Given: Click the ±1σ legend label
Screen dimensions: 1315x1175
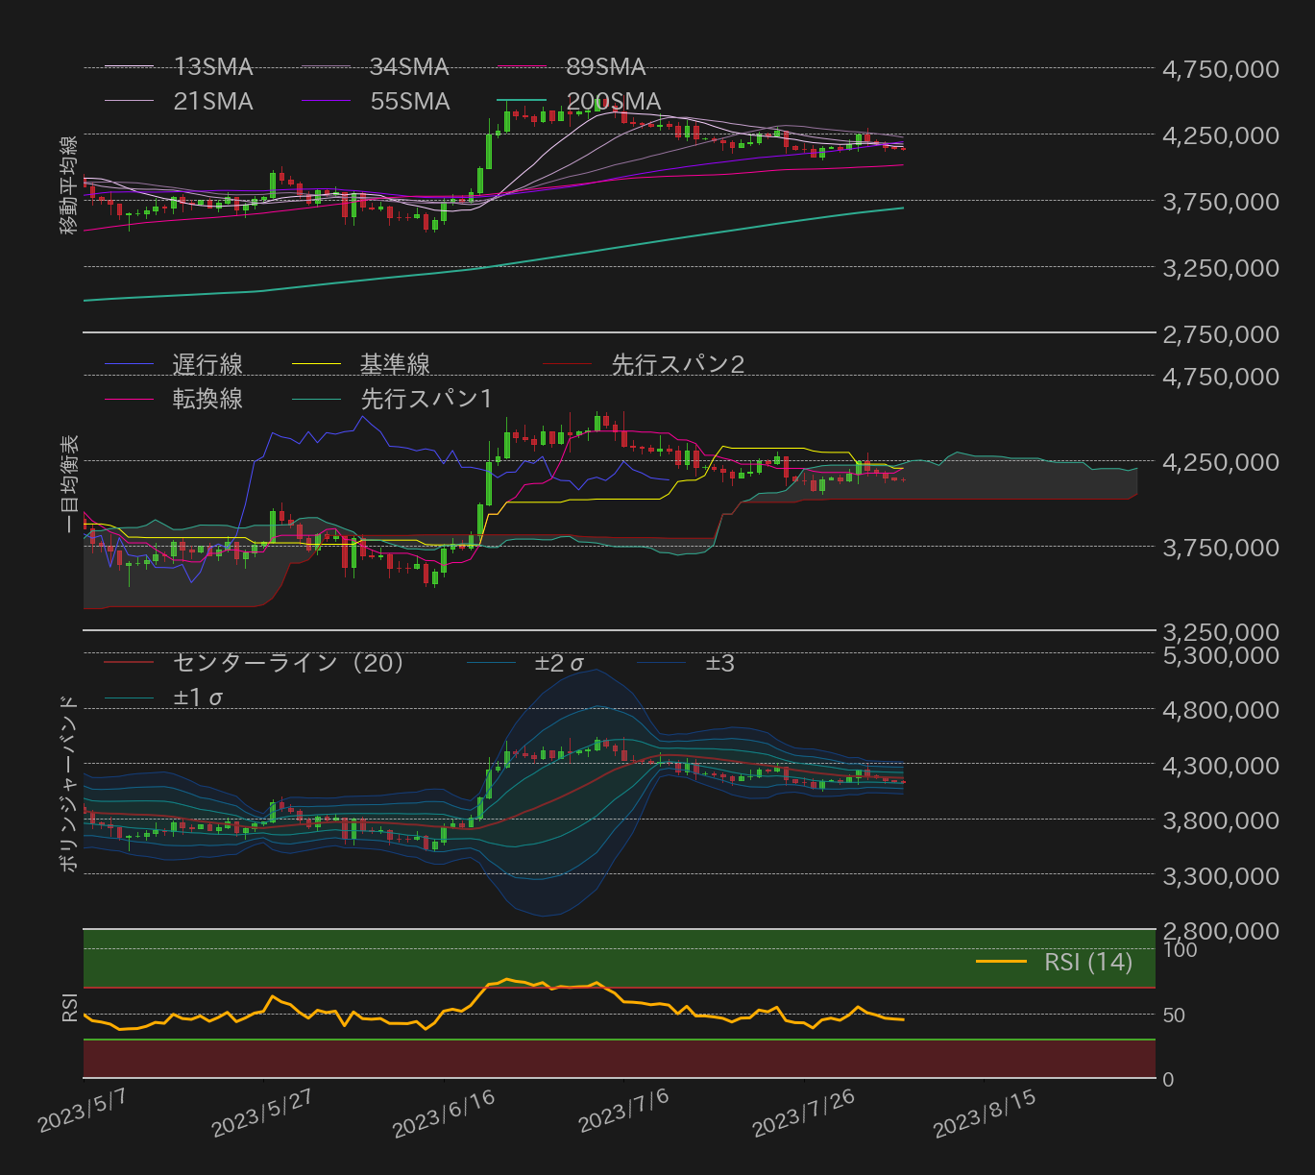Looking at the screenshot, I should [199, 698].
